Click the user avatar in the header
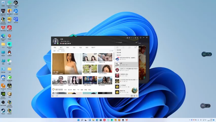Viewport: 216px width, 122px height. point(56,41)
